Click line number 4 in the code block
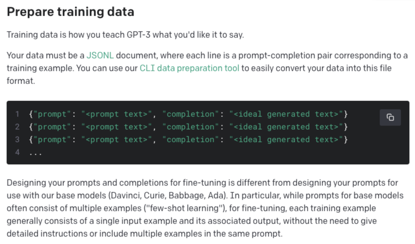 click(17, 152)
